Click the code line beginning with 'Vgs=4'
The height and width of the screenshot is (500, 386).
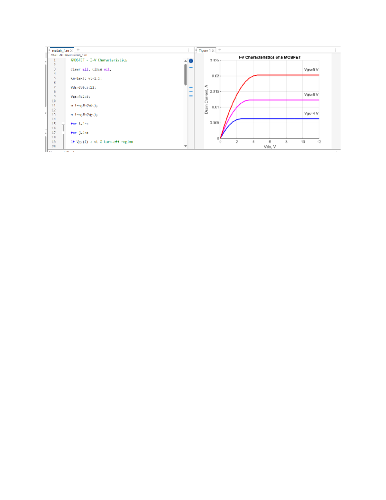tap(80, 96)
